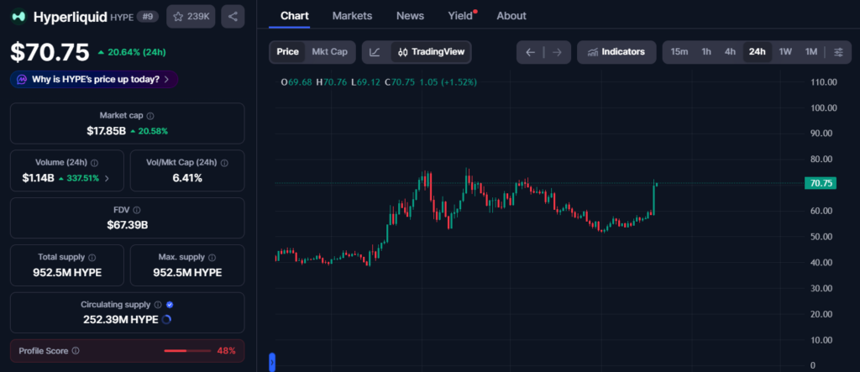The width and height of the screenshot is (860, 372).
Task: Expand Volume (24h) details chevron
Action: pos(107,178)
